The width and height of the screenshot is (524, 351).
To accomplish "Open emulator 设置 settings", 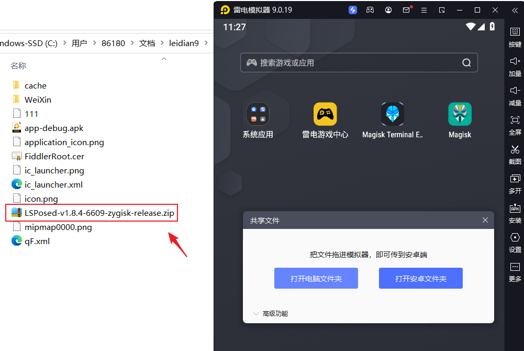I will pyautogui.click(x=515, y=243).
